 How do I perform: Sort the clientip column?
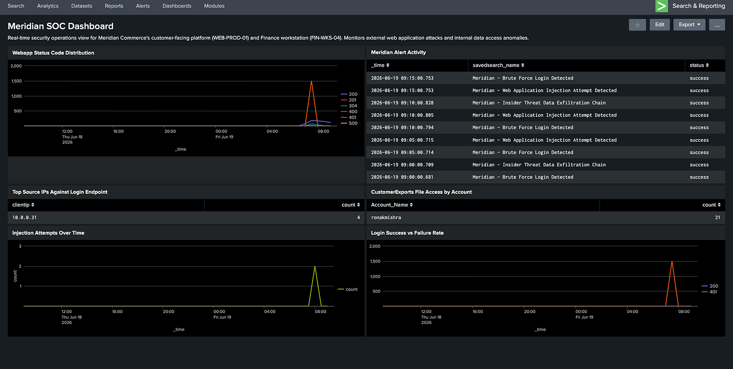coord(24,205)
